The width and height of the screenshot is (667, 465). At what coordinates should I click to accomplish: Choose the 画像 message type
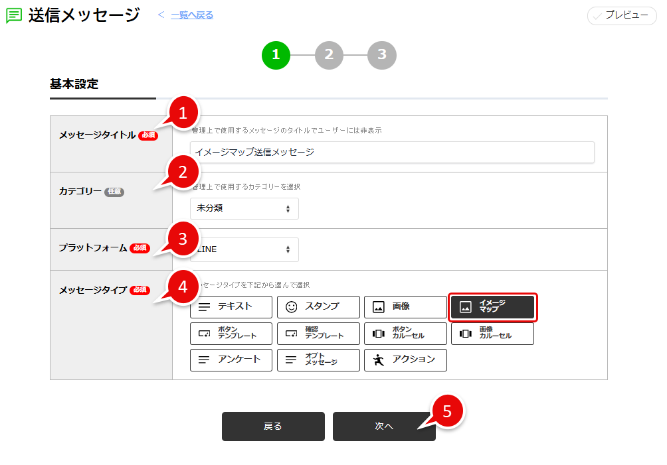pyautogui.click(x=405, y=306)
